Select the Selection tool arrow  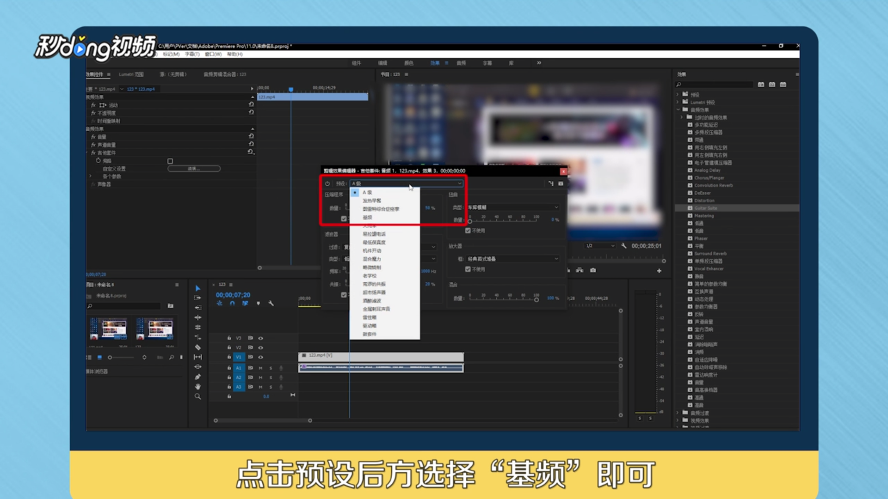click(198, 288)
